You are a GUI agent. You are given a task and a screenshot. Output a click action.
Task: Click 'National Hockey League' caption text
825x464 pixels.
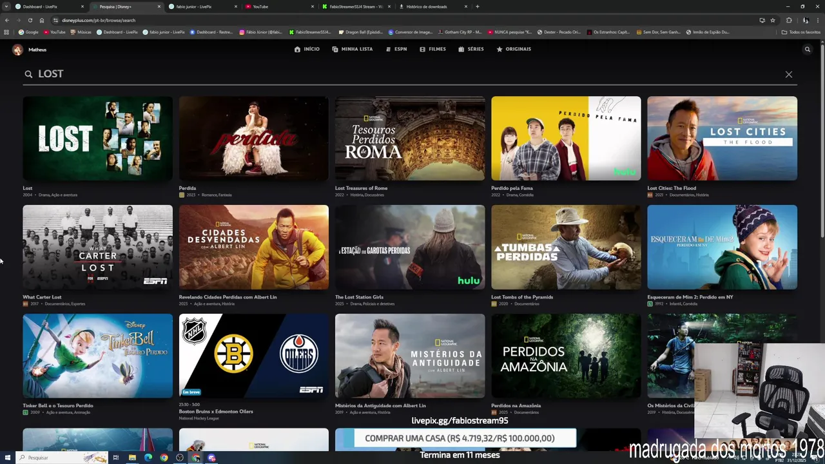click(x=199, y=418)
